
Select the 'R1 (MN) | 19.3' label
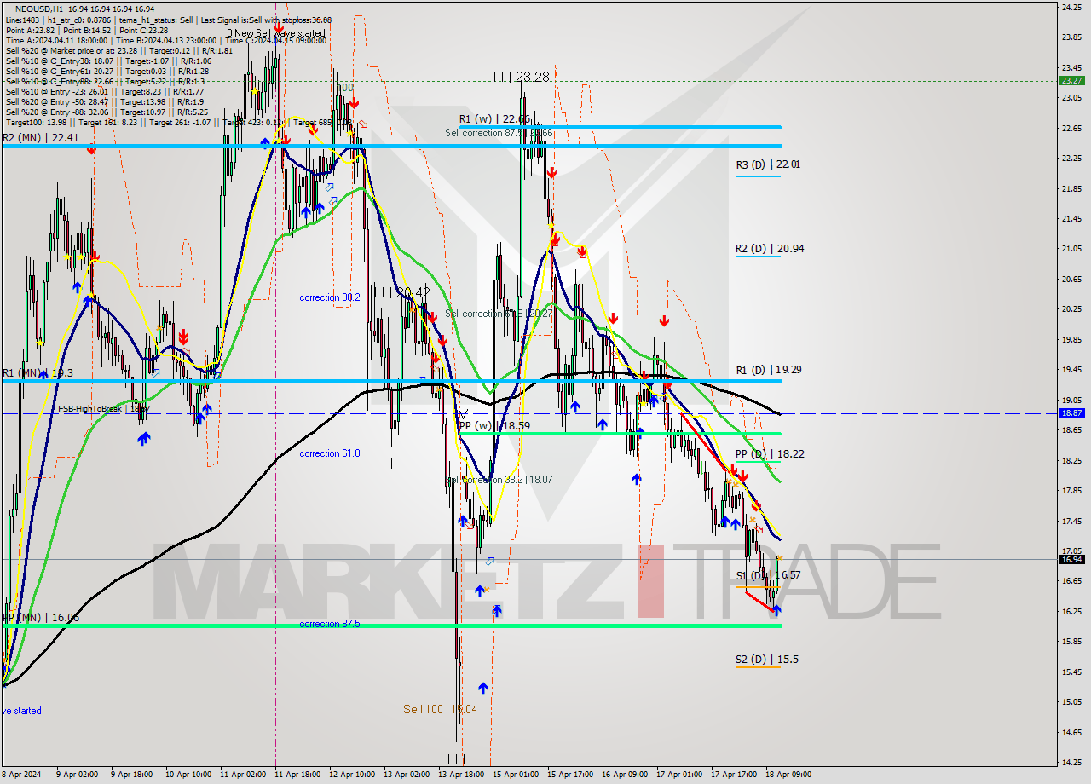click(x=37, y=373)
